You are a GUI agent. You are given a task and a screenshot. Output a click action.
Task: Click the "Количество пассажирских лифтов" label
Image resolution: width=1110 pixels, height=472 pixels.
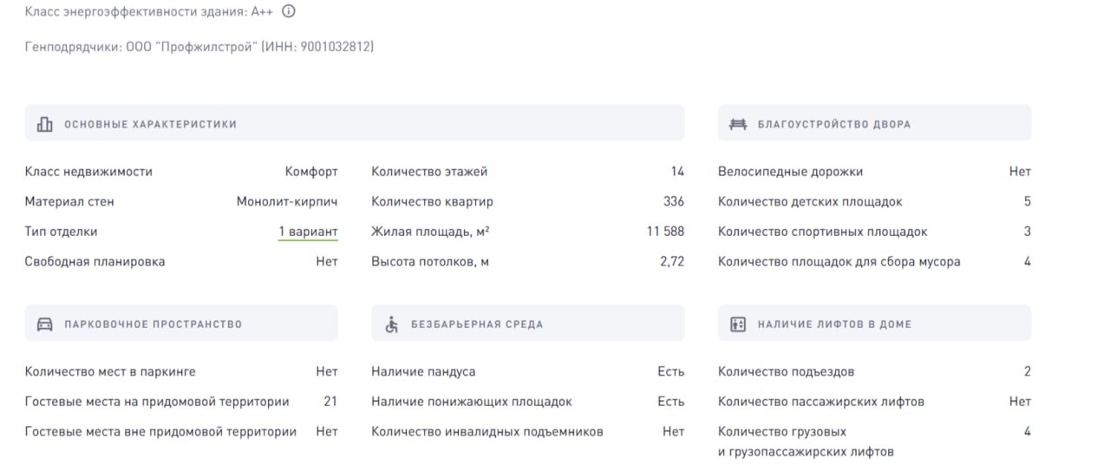(820, 402)
